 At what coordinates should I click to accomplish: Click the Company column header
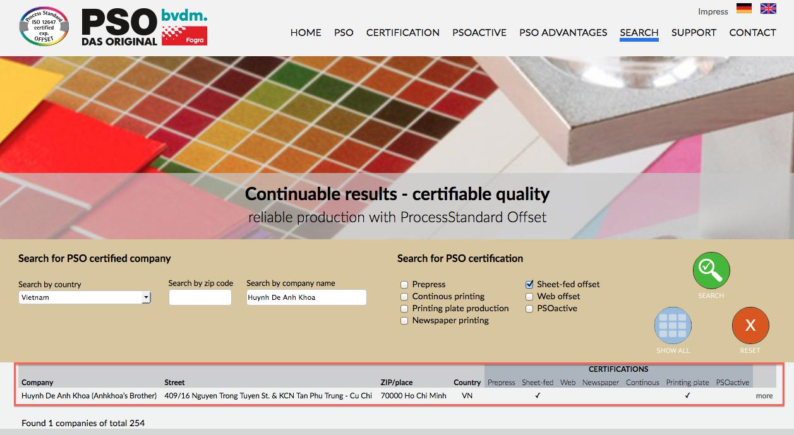[37, 383]
